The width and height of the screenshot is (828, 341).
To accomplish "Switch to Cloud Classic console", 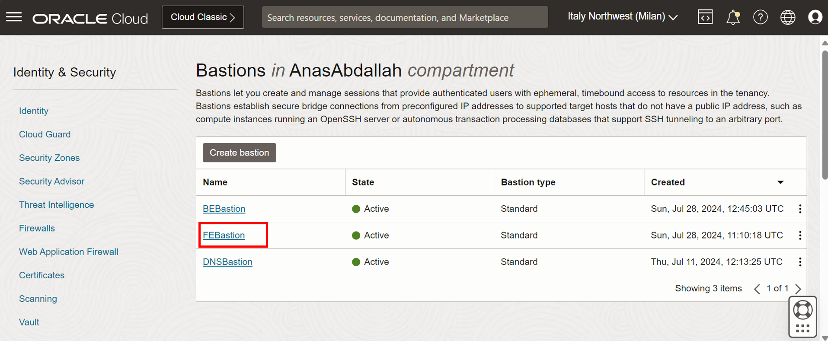I will point(203,17).
